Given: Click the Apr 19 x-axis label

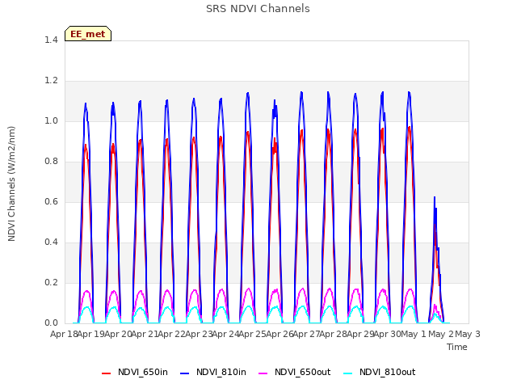Looking at the screenshot, I should point(91,334).
